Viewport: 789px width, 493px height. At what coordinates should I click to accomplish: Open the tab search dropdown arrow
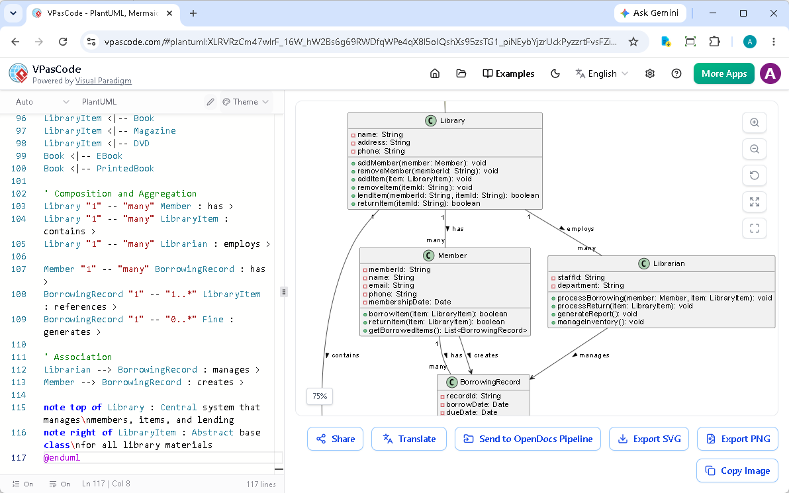tap(13, 14)
